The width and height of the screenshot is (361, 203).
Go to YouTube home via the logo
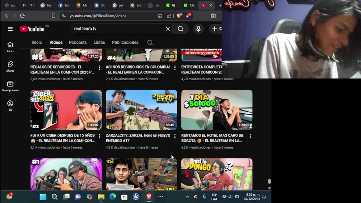coord(32,29)
